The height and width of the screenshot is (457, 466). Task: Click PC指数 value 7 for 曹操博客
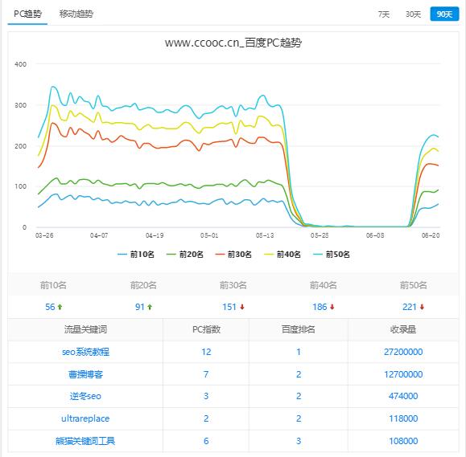click(x=206, y=374)
